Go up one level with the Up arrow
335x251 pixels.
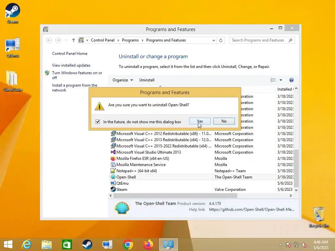pos(74,40)
